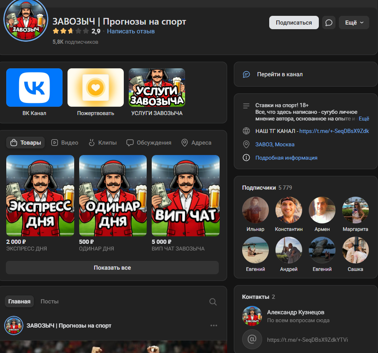Subscribe with the Подписаться button
The image size is (378, 353).
click(294, 23)
